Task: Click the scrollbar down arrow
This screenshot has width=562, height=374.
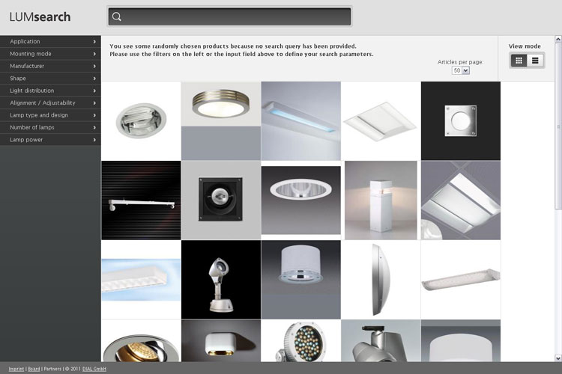Action: [558, 358]
